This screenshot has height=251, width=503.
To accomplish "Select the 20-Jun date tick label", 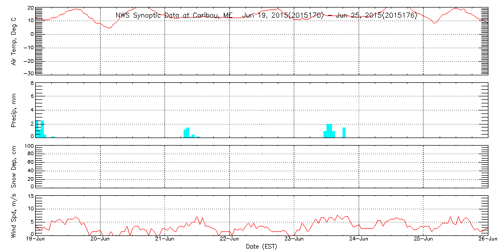I will (100, 240).
